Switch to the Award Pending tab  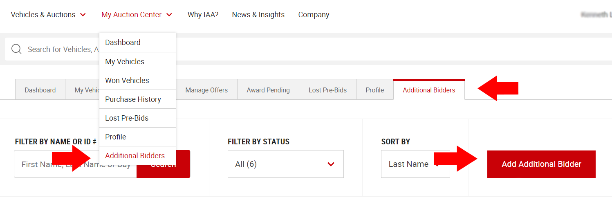click(x=268, y=90)
